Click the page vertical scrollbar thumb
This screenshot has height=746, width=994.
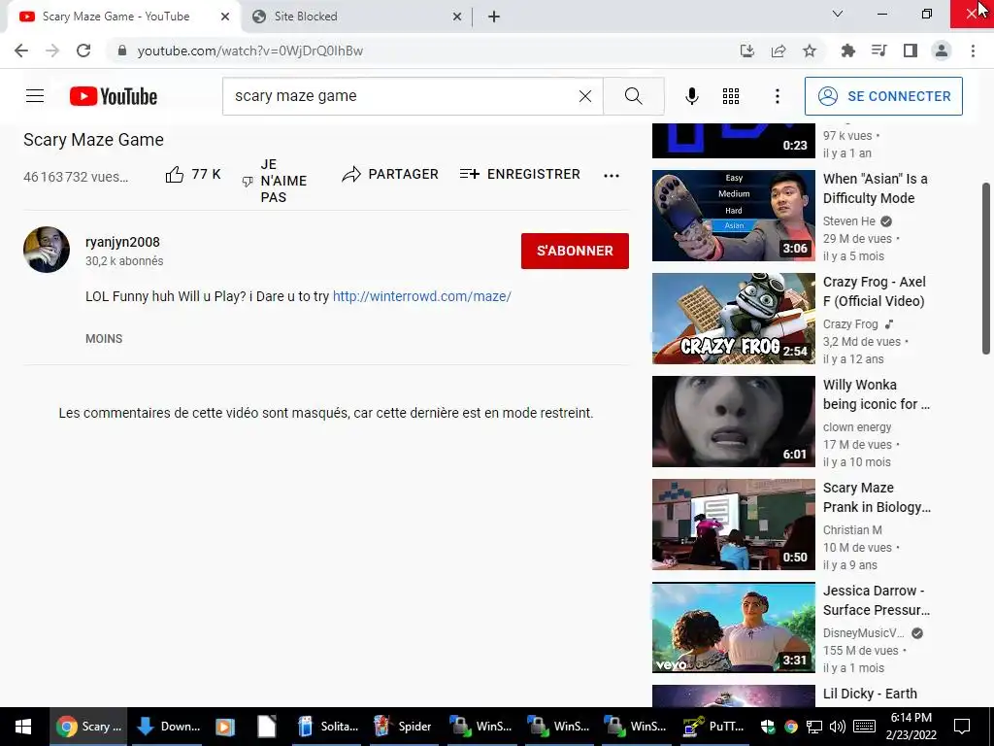986,268
